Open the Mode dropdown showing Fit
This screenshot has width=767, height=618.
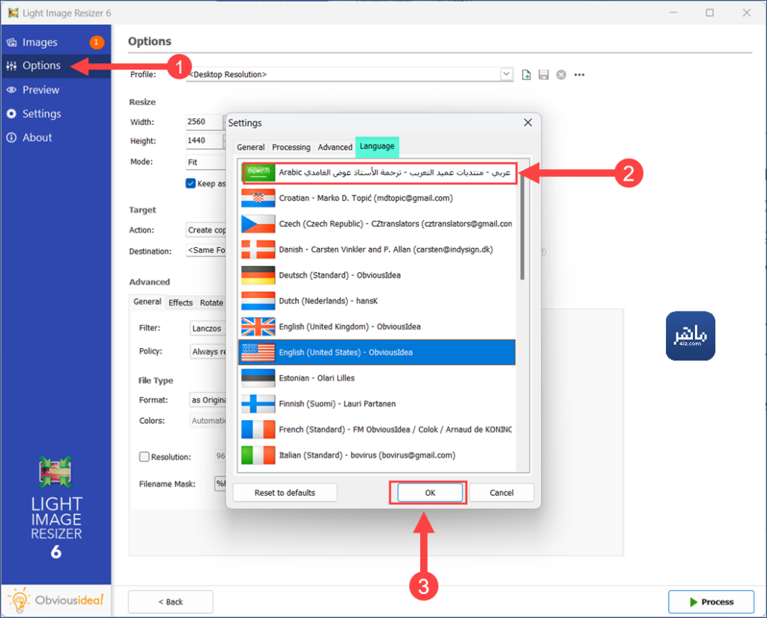coord(206,162)
